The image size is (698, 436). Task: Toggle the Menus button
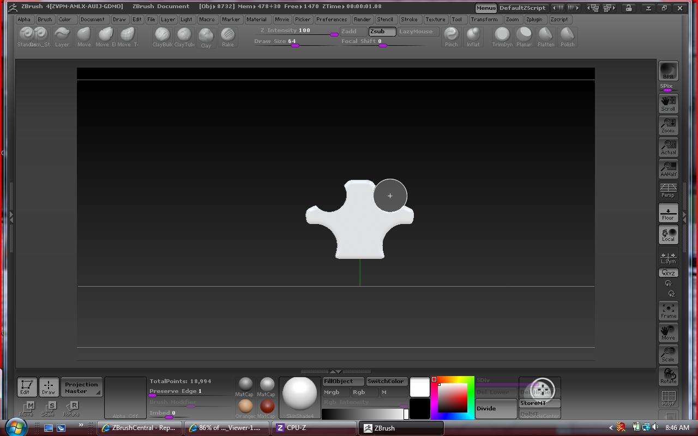pyautogui.click(x=485, y=8)
